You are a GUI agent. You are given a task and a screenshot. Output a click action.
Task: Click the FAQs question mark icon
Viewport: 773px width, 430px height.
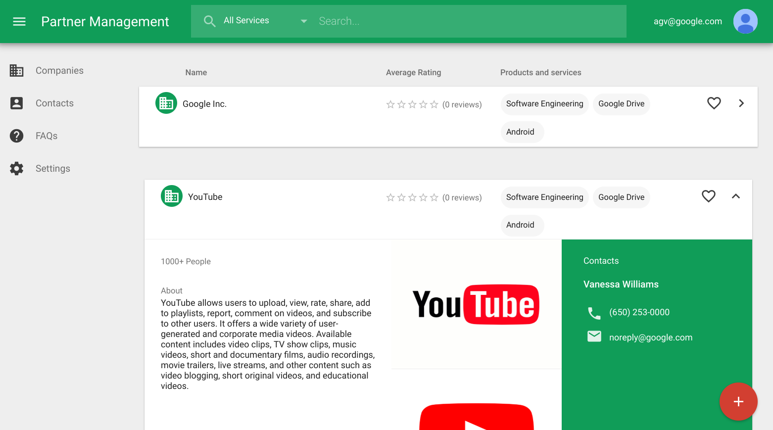(x=17, y=136)
